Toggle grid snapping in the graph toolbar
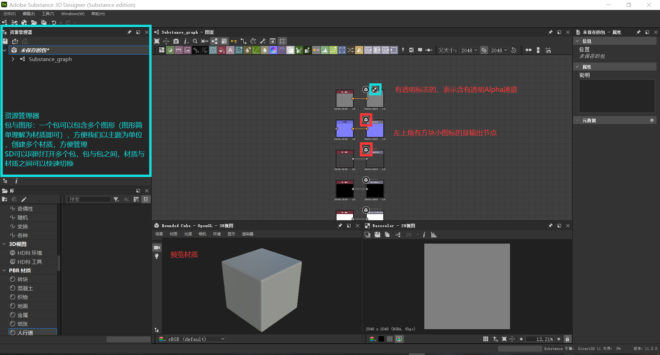This screenshot has width=660, height=355. [x=282, y=41]
